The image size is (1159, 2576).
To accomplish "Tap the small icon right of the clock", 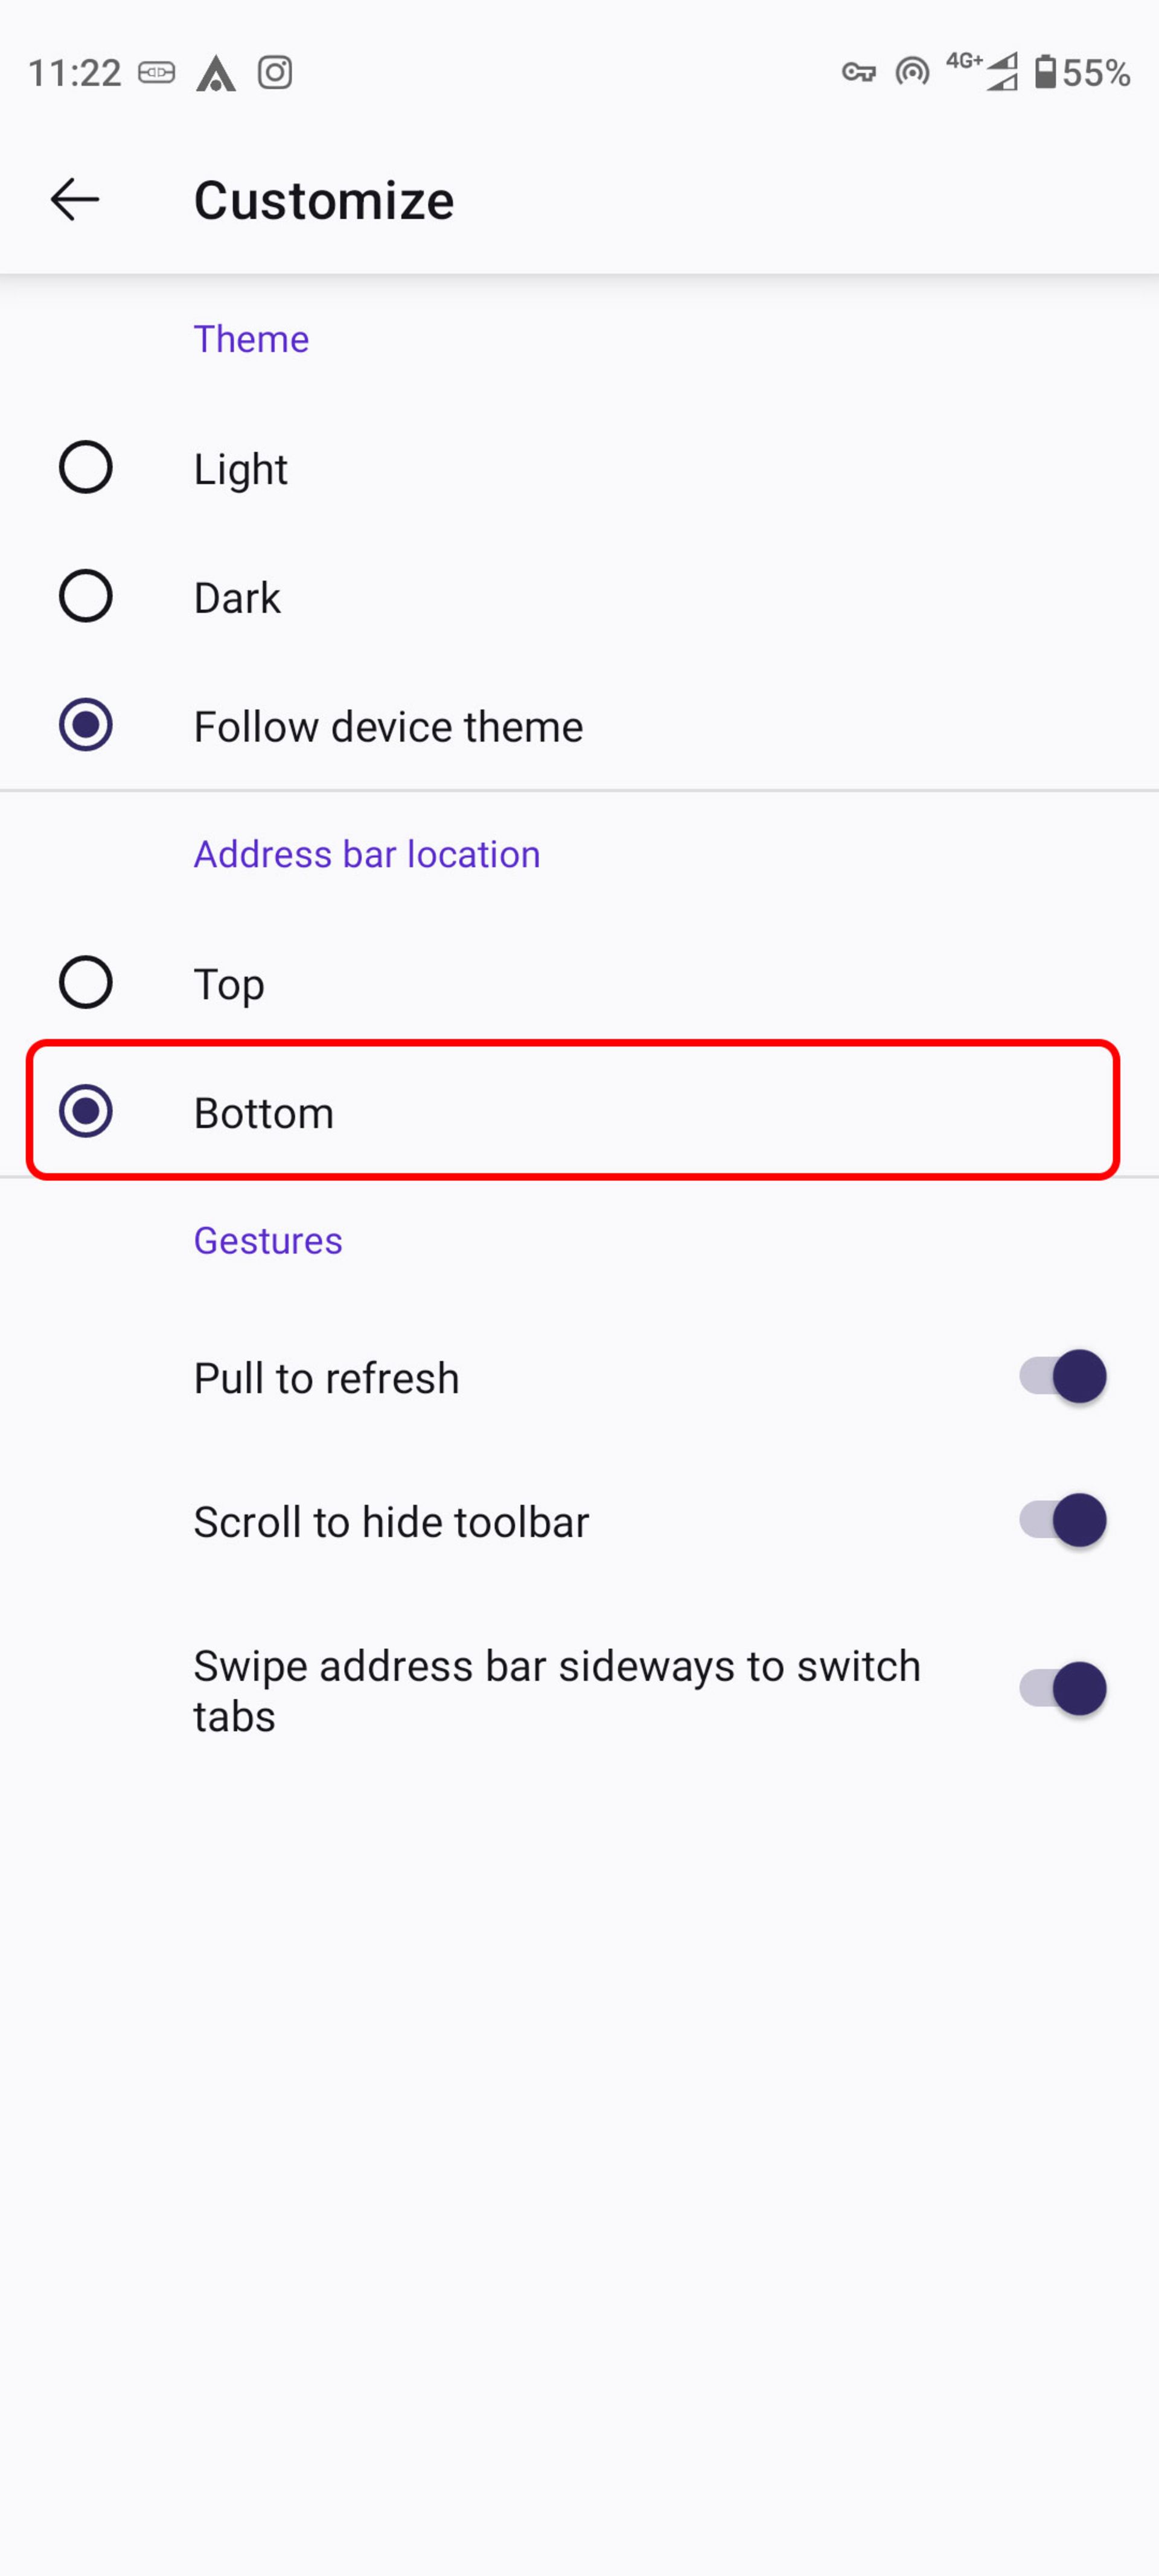I will tap(156, 73).
